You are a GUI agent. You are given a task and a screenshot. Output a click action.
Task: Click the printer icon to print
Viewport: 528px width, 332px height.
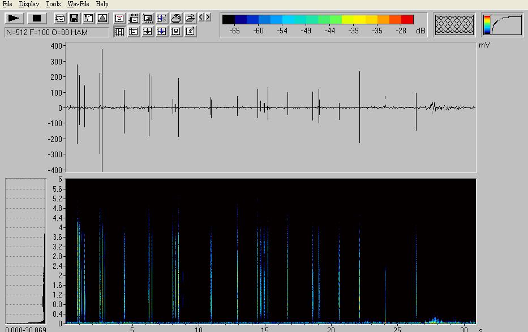coord(176,19)
